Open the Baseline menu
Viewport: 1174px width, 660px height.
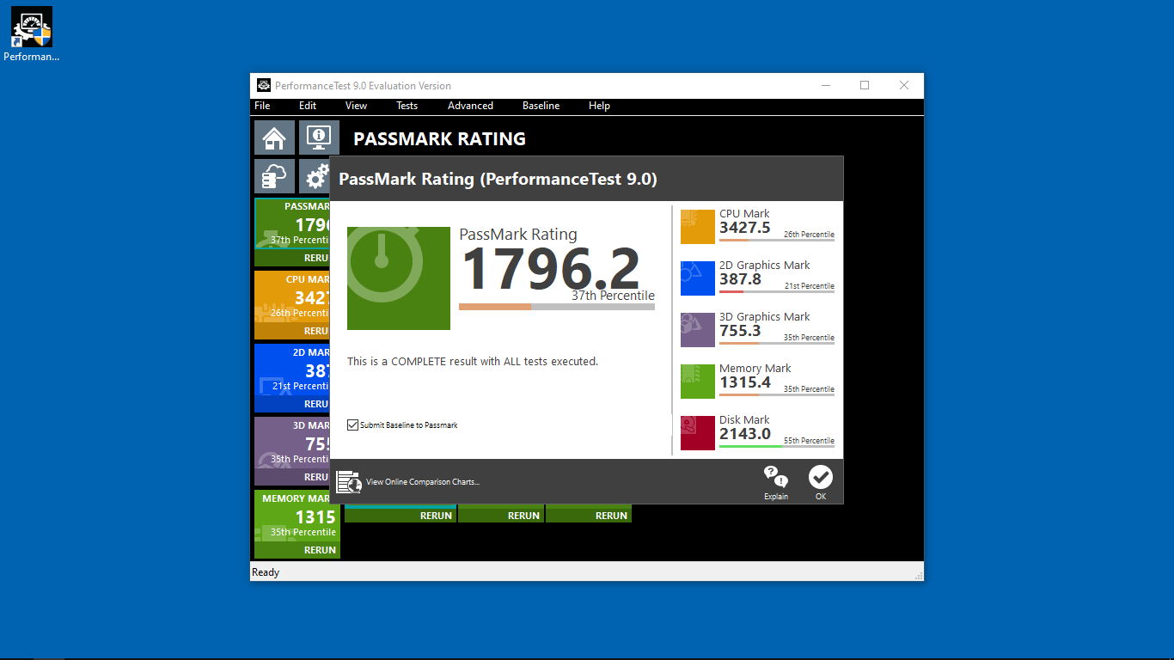tap(541, 106)
